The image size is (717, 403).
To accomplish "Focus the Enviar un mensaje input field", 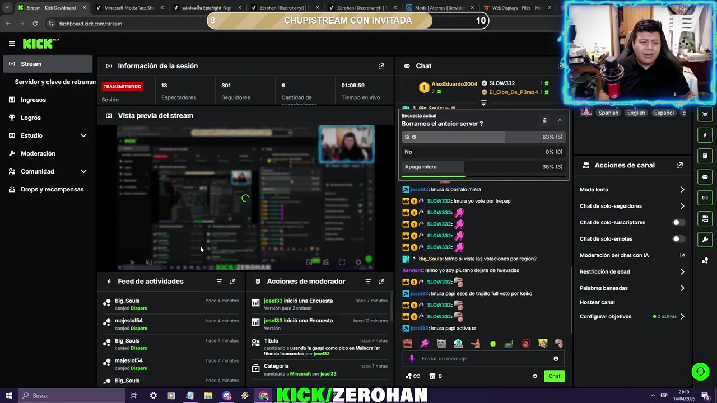I will 483,359.
